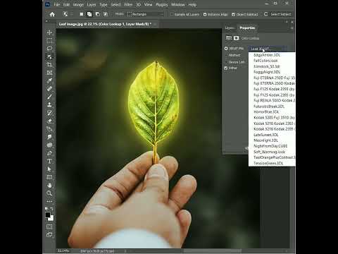Image resolution: width=338 pixels, height=254 pixels.
Task: Select the Move tool
Action: pyautogui.click(x=49, y=32)
